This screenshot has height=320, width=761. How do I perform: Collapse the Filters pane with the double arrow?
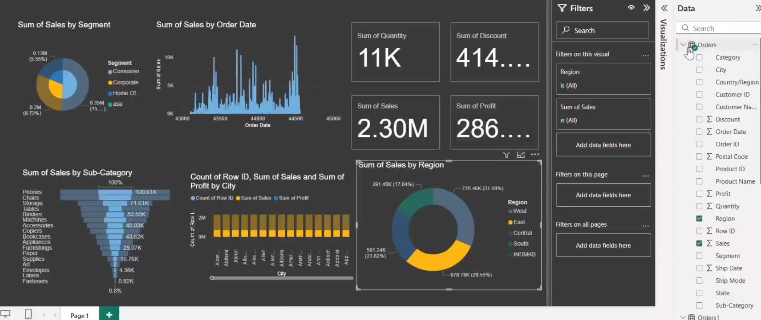(x=646, y=8)
